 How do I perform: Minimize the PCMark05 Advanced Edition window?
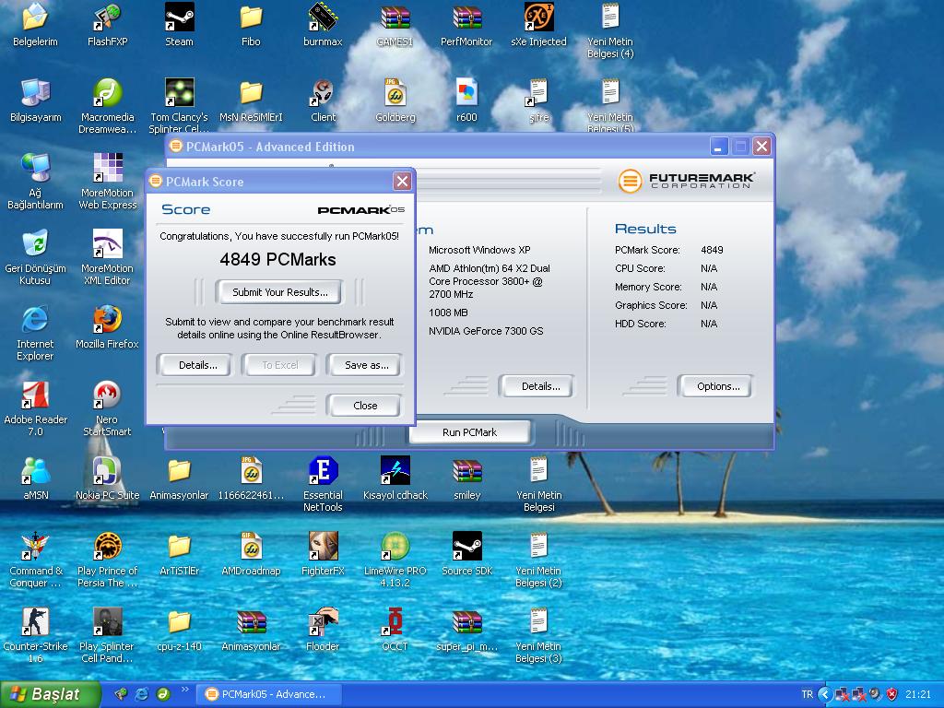[719, 147]
